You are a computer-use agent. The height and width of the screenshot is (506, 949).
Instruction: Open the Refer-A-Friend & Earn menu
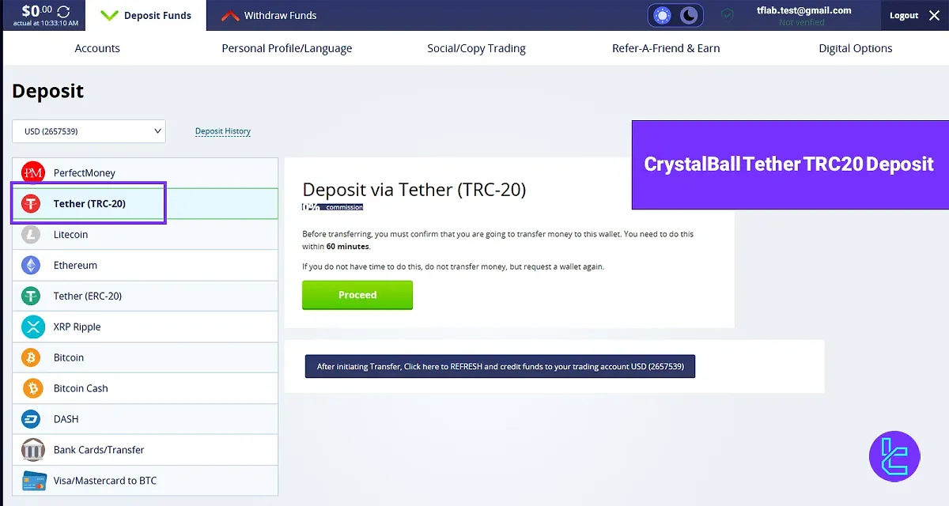coord(665,47)
